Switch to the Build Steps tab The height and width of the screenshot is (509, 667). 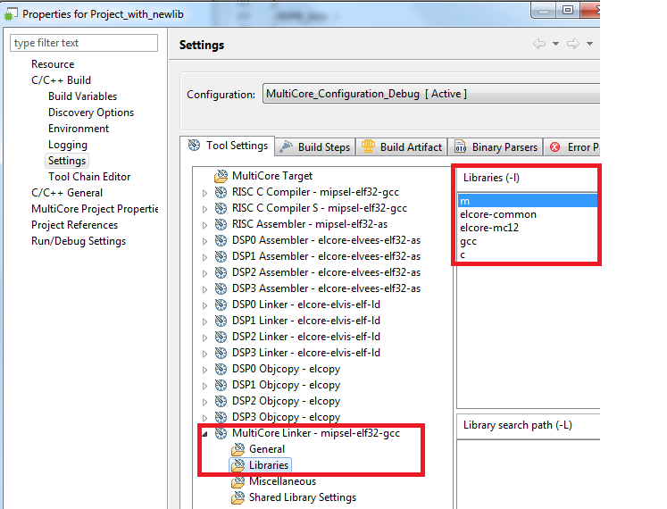(x=316, y=146)
